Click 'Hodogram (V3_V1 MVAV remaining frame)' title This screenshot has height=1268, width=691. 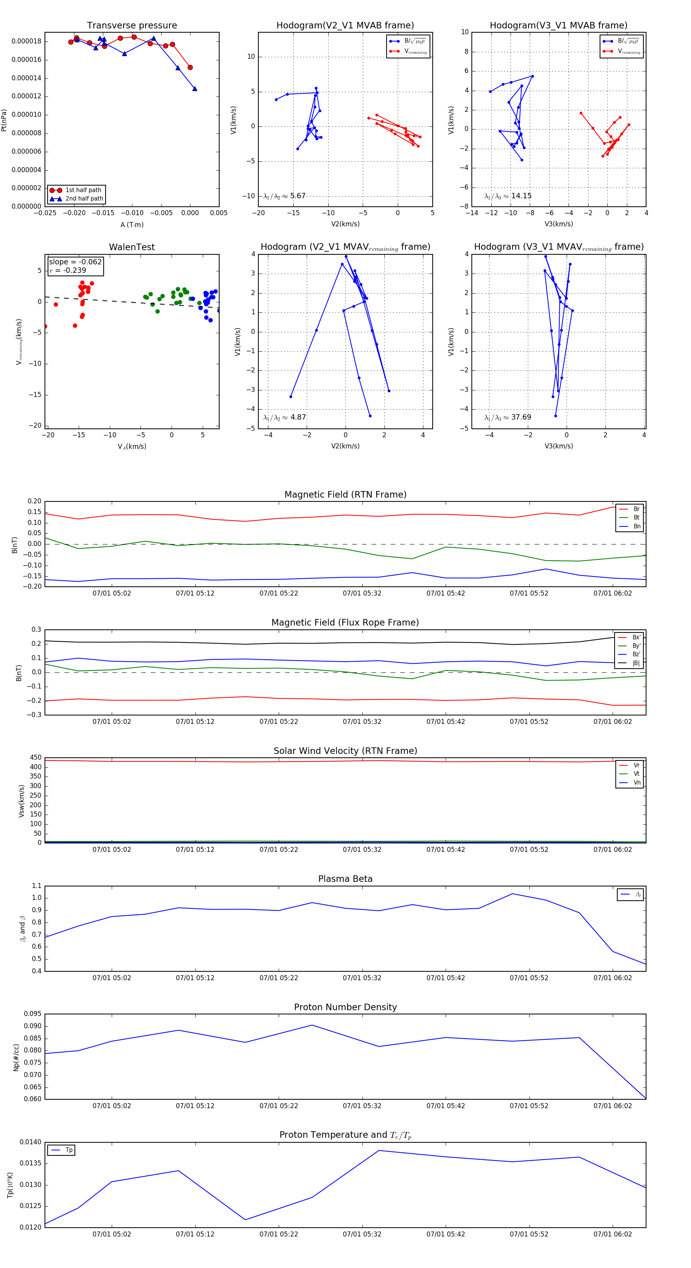[x=559, y=247]
